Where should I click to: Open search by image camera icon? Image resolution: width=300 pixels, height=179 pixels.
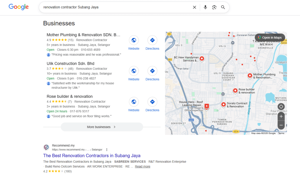tap(214, 7)
